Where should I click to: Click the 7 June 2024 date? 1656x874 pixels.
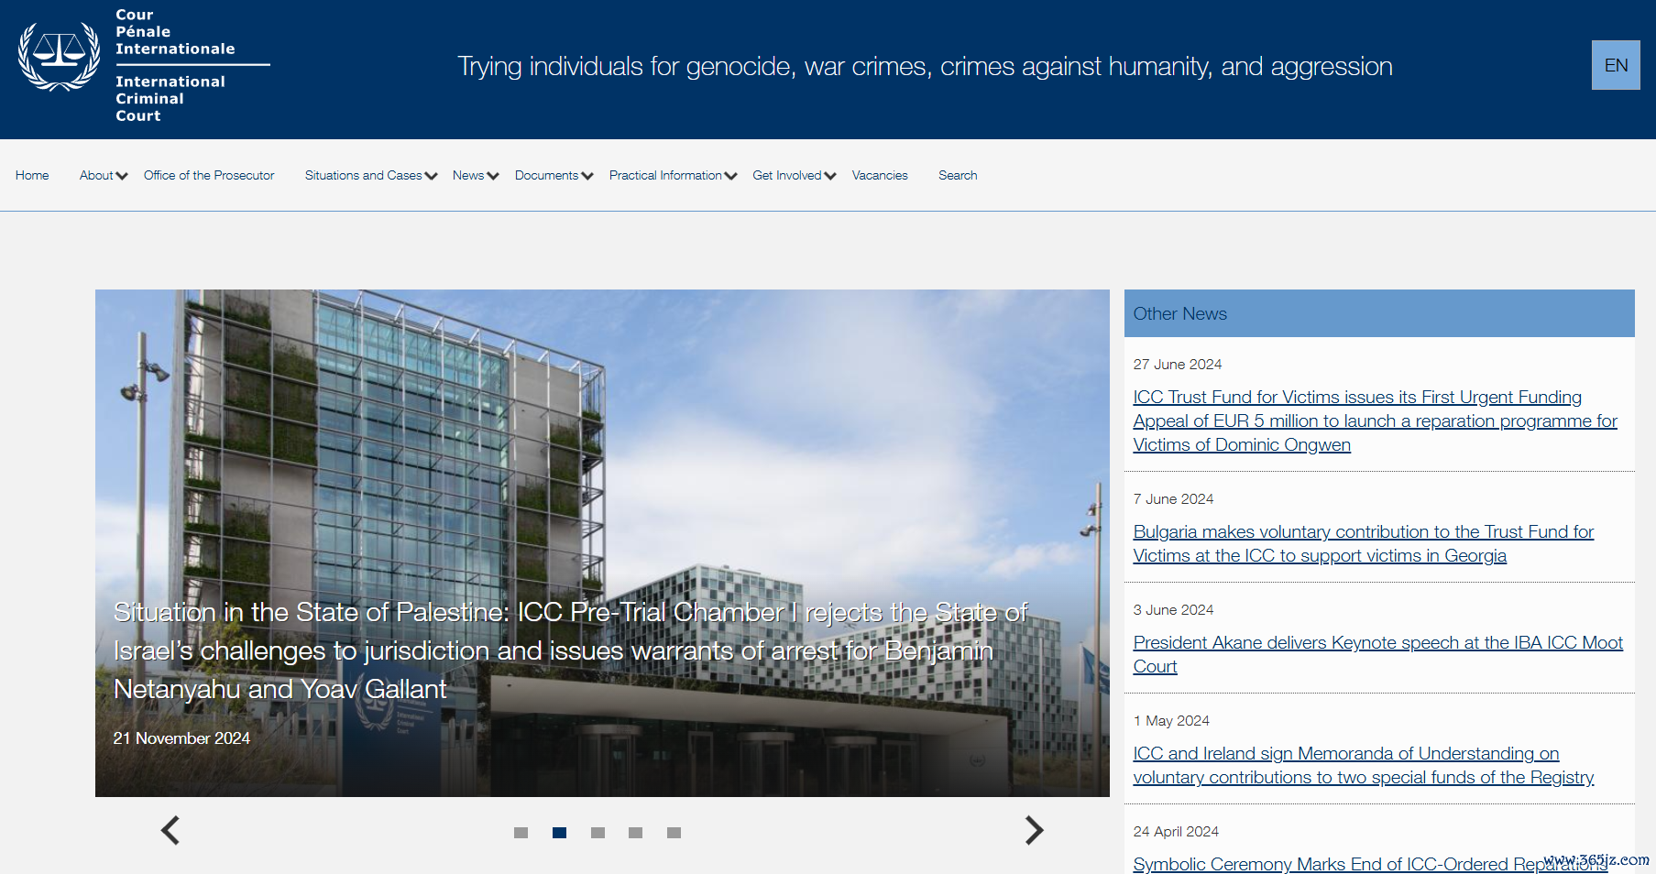(x=1173, y=499)
